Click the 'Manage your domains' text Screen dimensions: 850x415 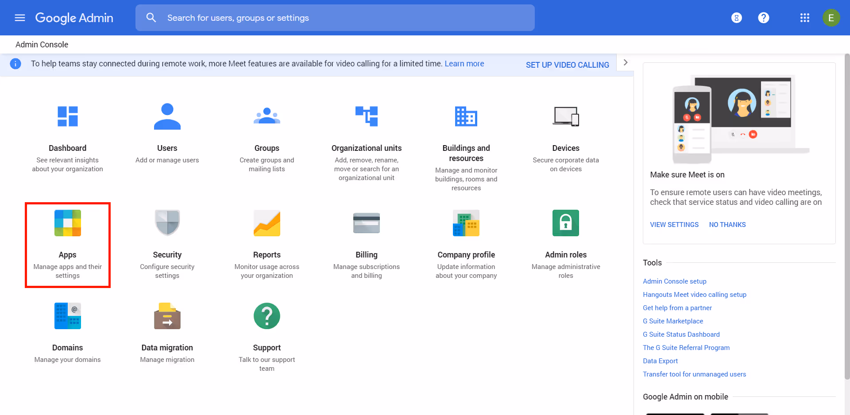(68, 360)
